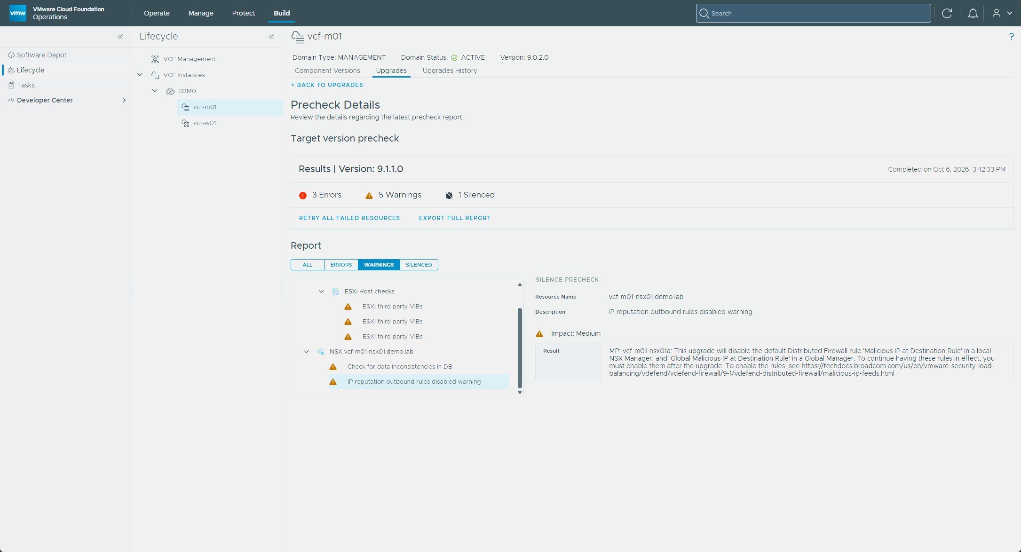Image resolution: width=1021 pixels, height=552 pixels.
Task: Open the notifications bell icon
Action: [x=973, y=13]
